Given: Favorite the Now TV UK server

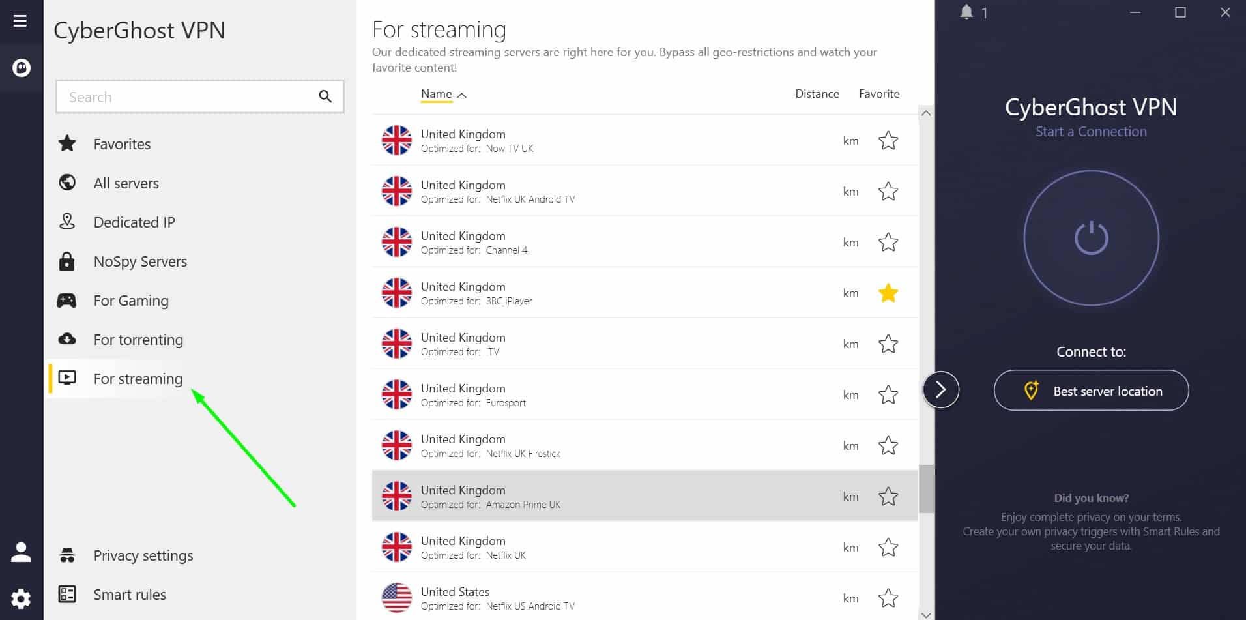Looking at the screenshot, I should (888, 141).
